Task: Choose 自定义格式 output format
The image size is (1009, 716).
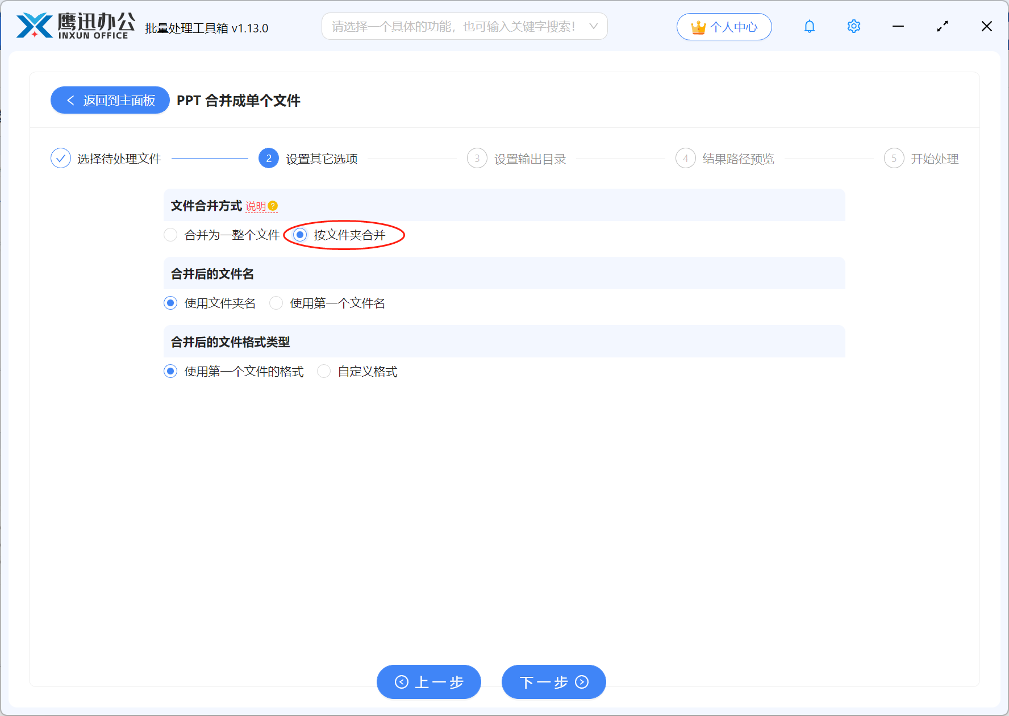Action: 324,371
